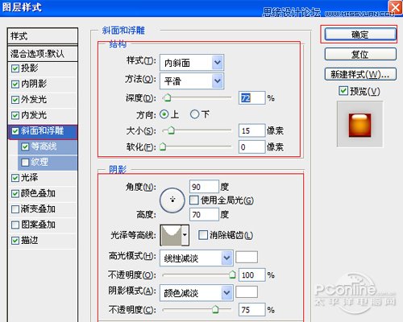Click the 光泽等高线 contour thumbnail
This screenshot has height=322, width=403.
(x=171, y=235)
